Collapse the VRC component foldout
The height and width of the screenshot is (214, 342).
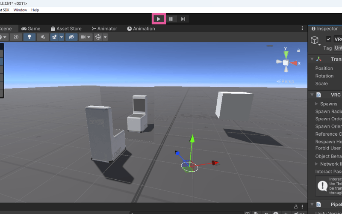pyautogui.click(x=312, y=95)
